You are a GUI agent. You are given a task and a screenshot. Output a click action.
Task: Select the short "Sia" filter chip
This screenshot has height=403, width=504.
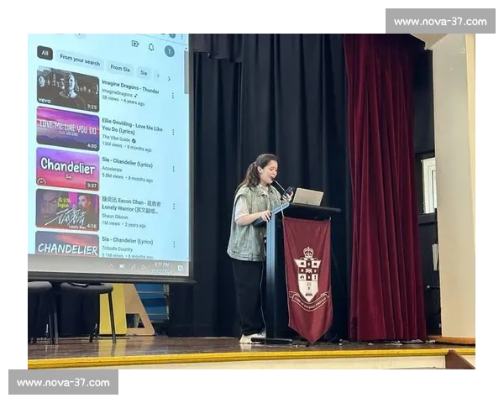click(144, 72)
